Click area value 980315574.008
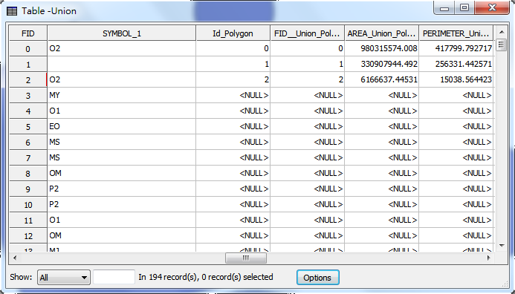 [382, 48]
